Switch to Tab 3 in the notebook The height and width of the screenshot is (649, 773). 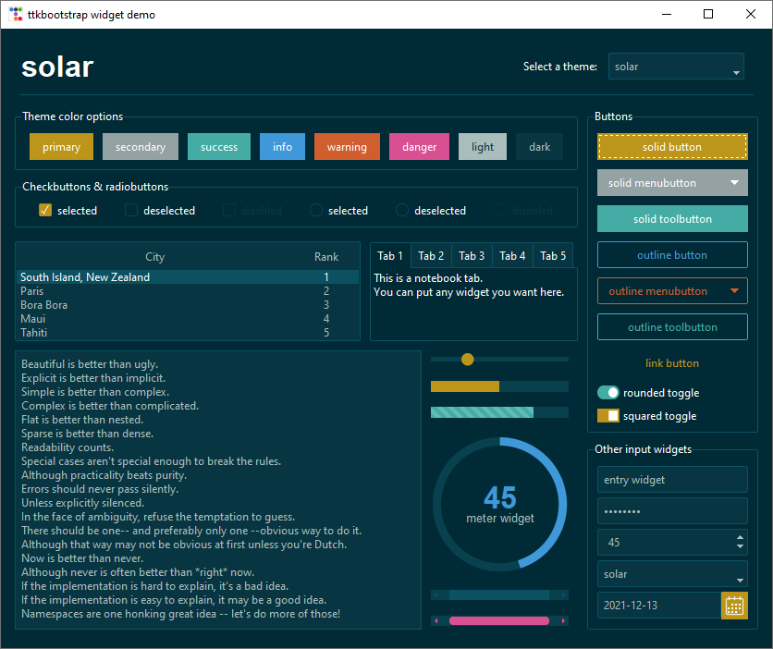(472, 255)
